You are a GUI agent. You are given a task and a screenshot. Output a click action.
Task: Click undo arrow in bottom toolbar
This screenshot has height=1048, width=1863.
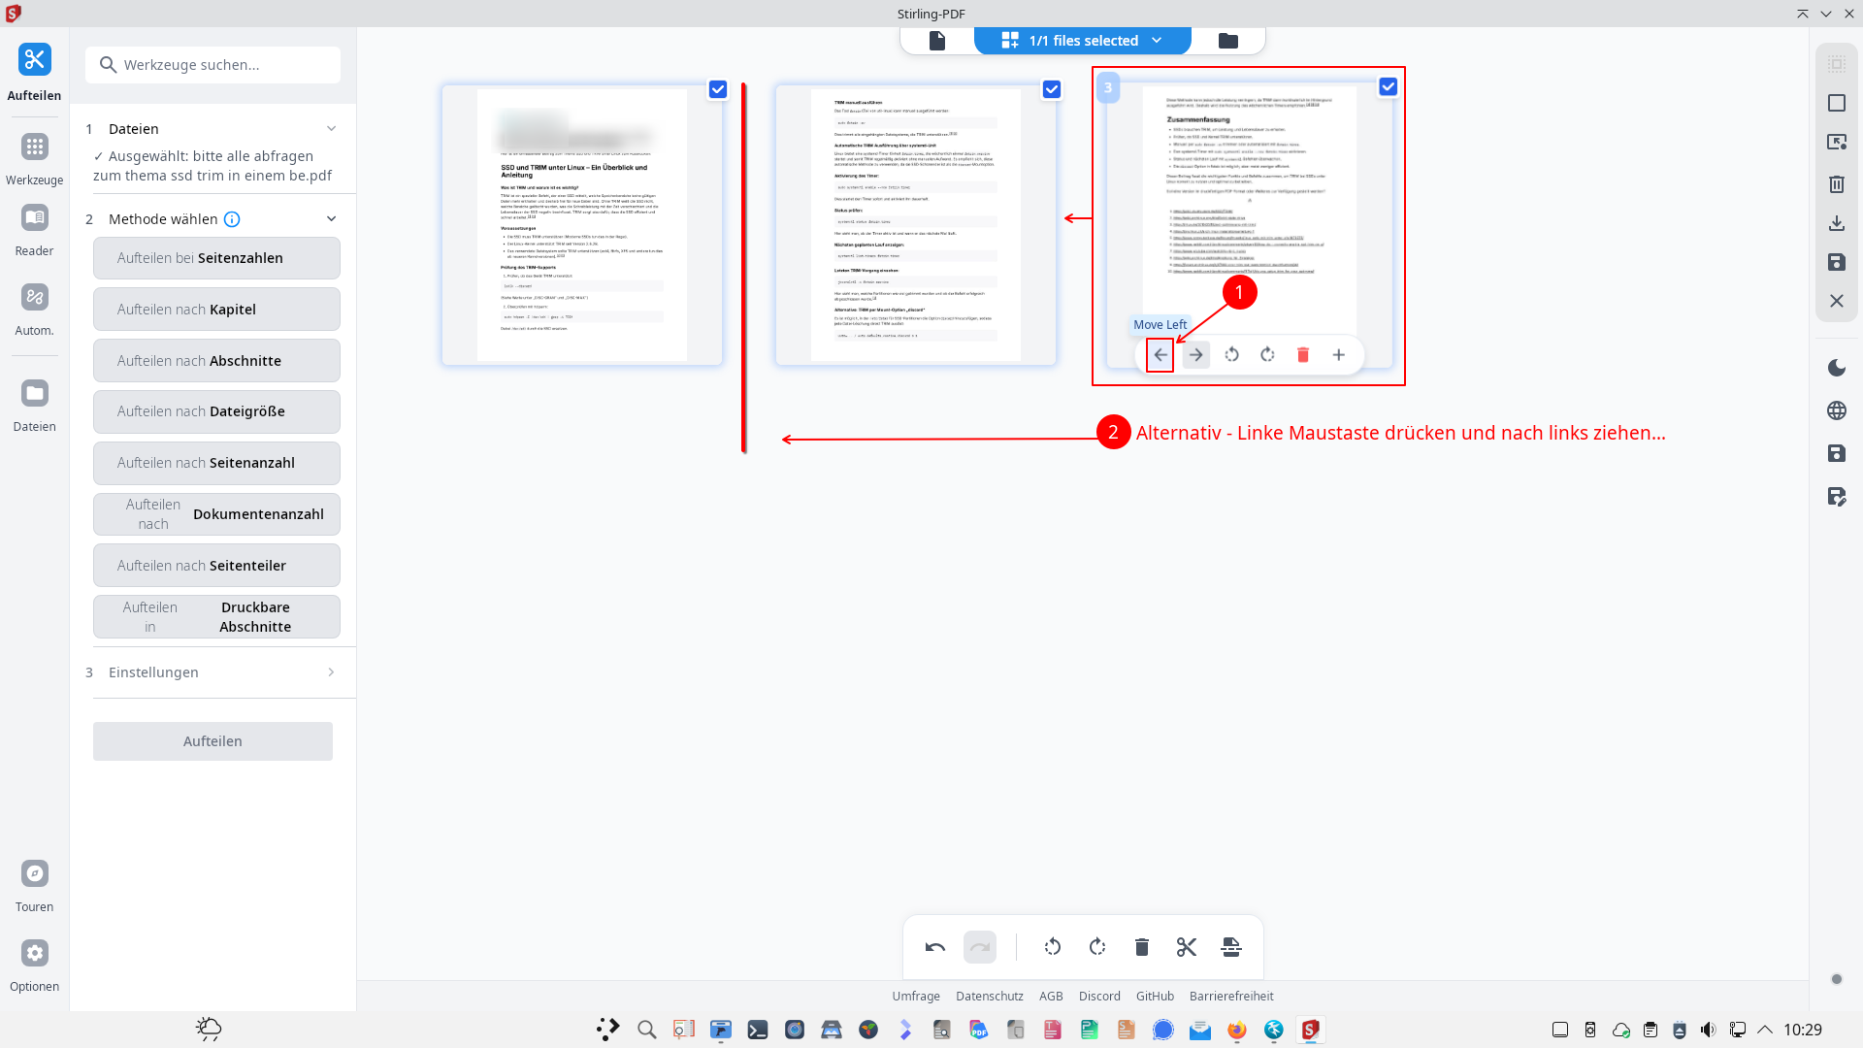(934, 947)
